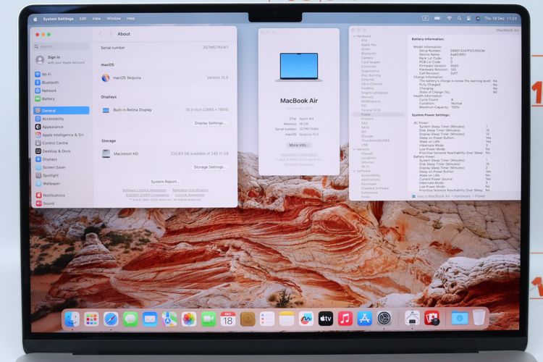
Task: Open Maps from the Dock
Action: (169, 319)
